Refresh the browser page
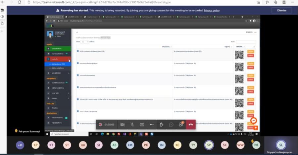 19,2
